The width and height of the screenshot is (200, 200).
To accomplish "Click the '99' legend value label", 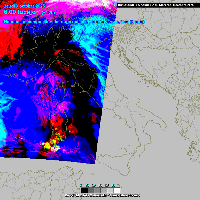I will click(113, 185).
